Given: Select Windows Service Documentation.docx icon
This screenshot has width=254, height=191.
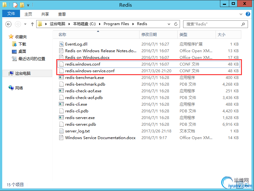Looking at the screenshot, I should click(61, 138).
